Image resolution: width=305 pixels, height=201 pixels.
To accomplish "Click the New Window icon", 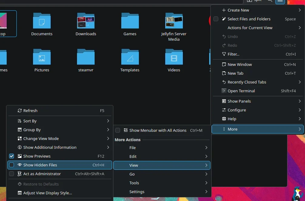I will tap(224, 64).
